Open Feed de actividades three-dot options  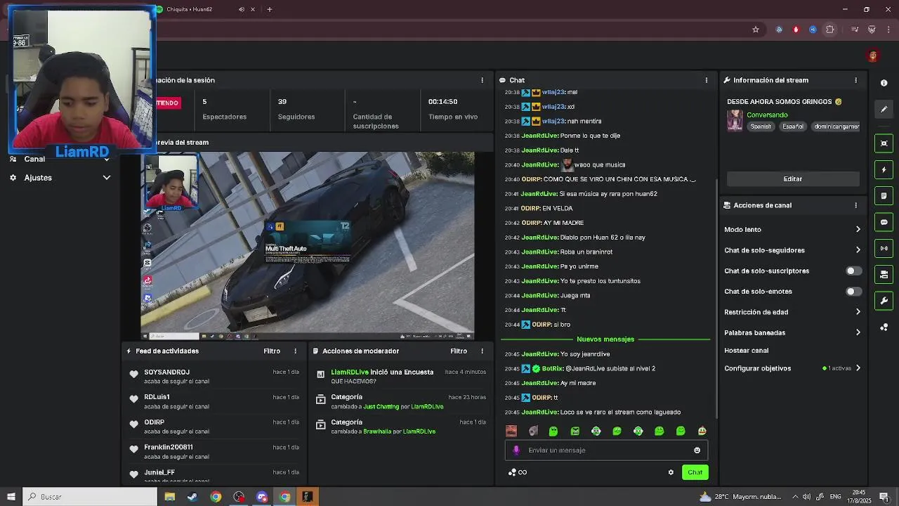[295, 351]
